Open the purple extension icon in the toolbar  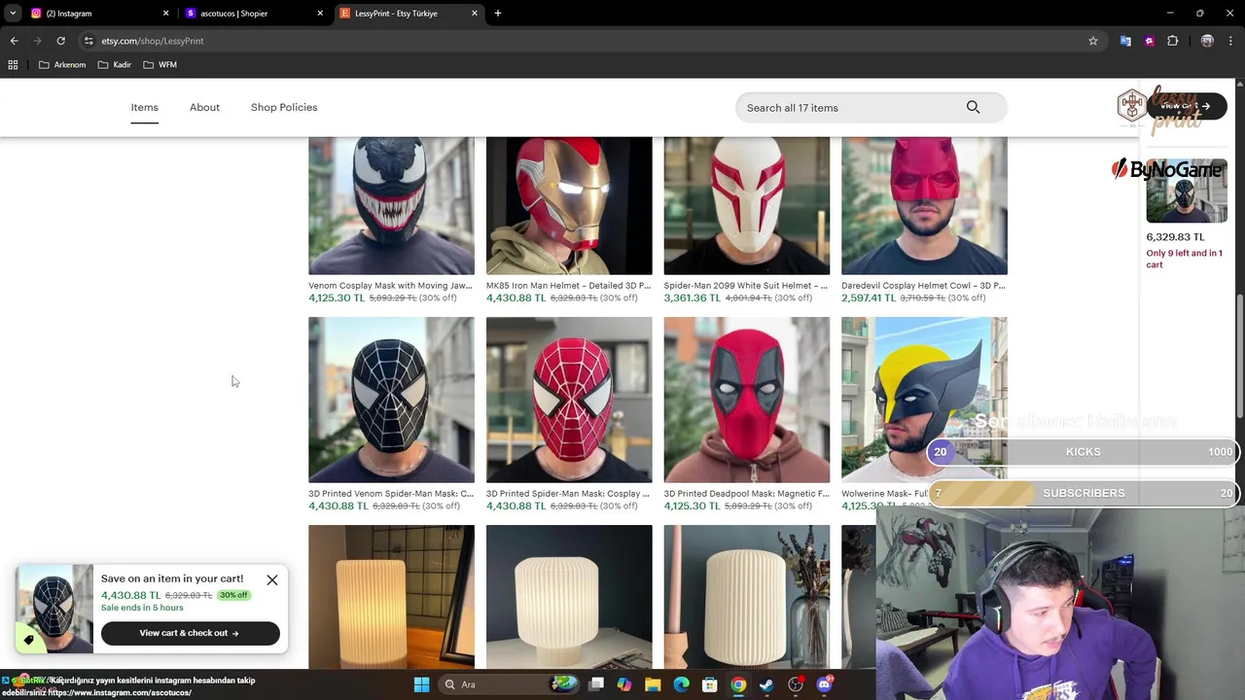pos(1150,41)
